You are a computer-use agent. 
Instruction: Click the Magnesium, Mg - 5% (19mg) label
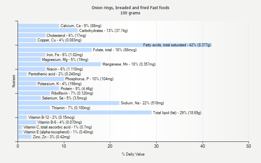click(x=65, y=60)
